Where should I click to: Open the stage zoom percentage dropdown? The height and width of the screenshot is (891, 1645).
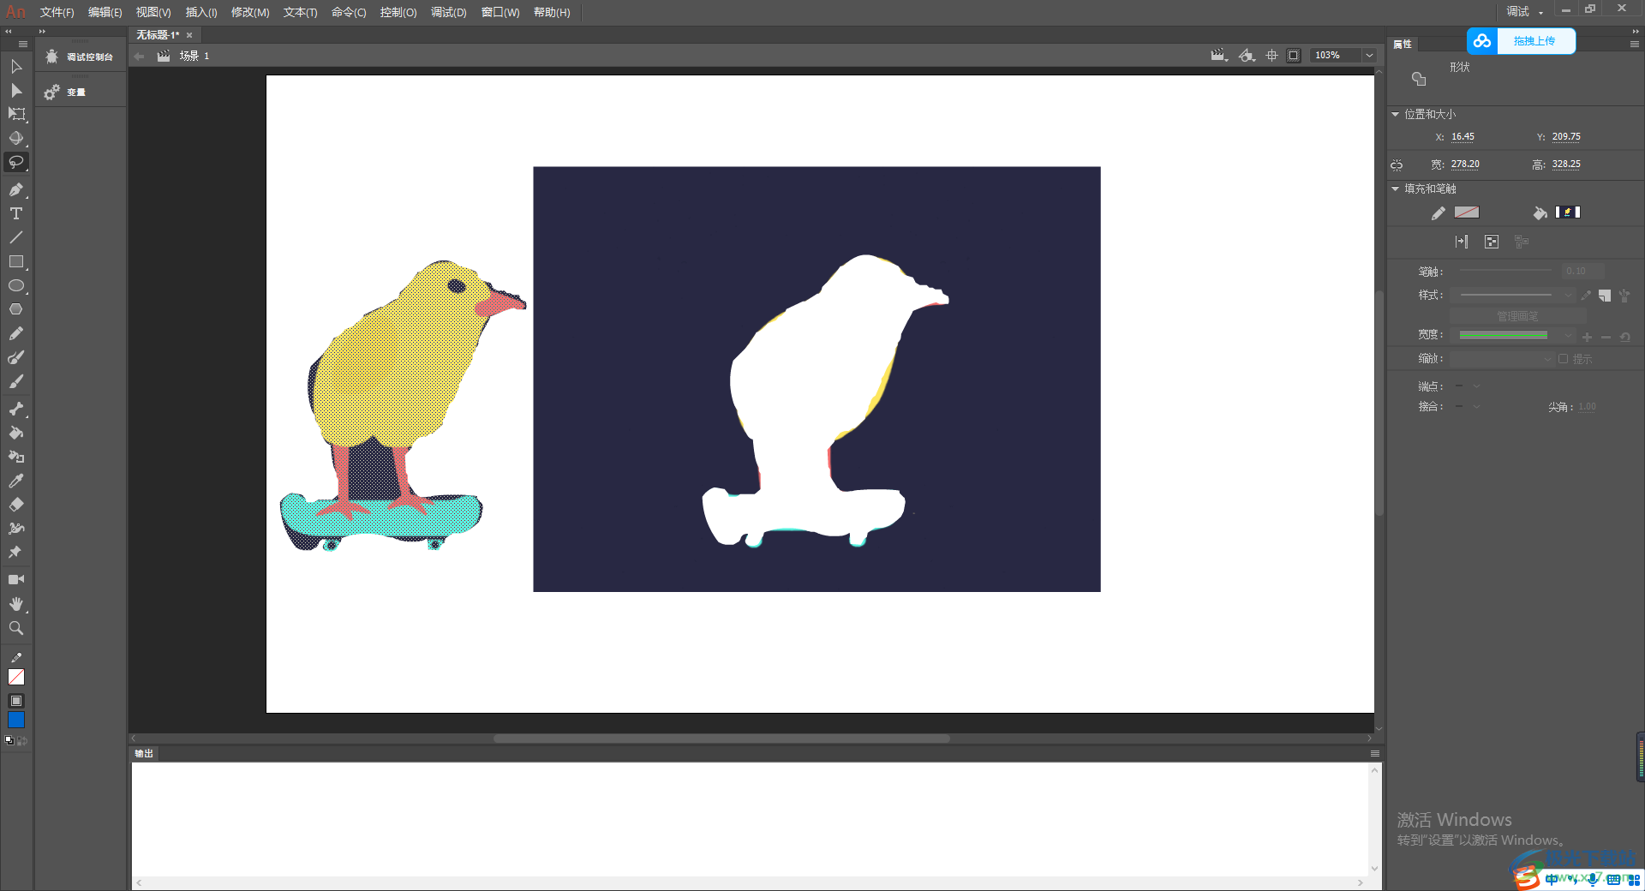pyautogui.click(x=1369, y=56)
